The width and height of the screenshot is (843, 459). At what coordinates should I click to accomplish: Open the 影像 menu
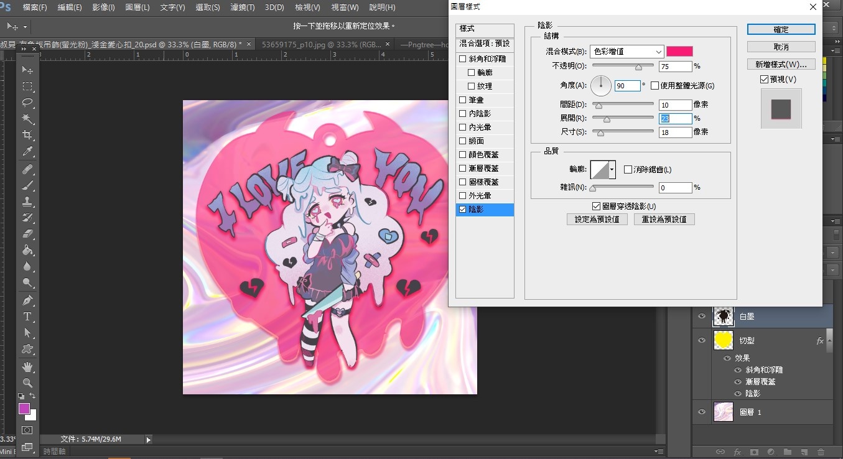tap(103, 7)
